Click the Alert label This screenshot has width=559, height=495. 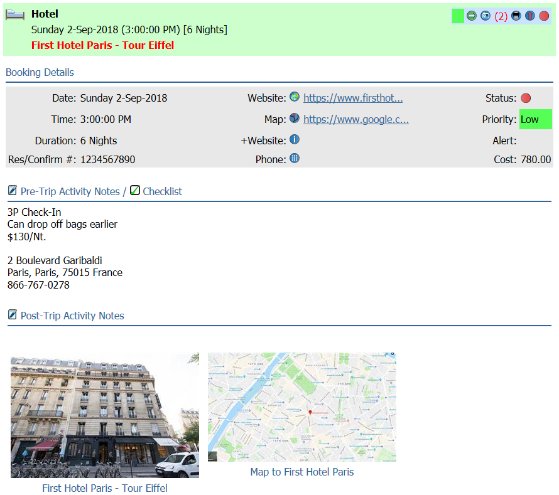(504, 141)
